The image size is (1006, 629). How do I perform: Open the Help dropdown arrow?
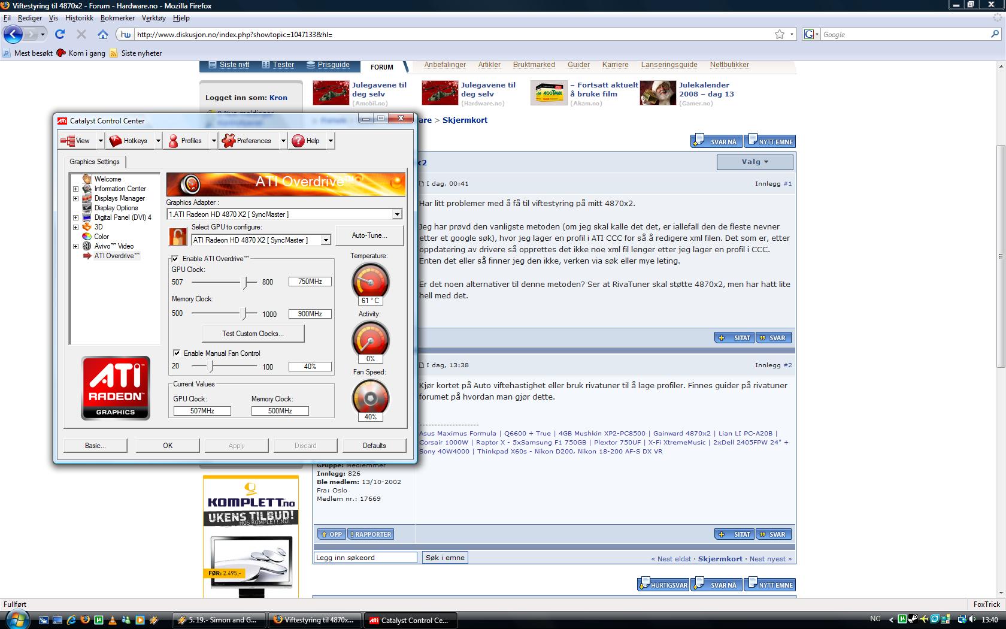pyautogui.click(x=331, y=141)
